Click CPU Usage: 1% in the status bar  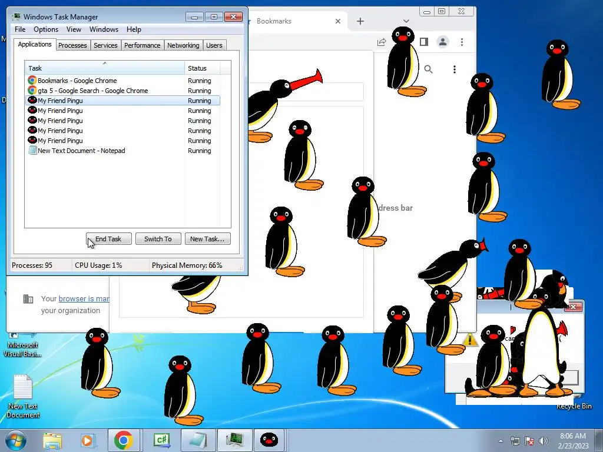98,265
